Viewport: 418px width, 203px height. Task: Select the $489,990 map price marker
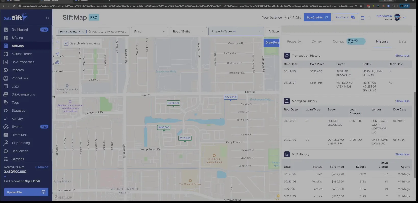click(174, 103)
